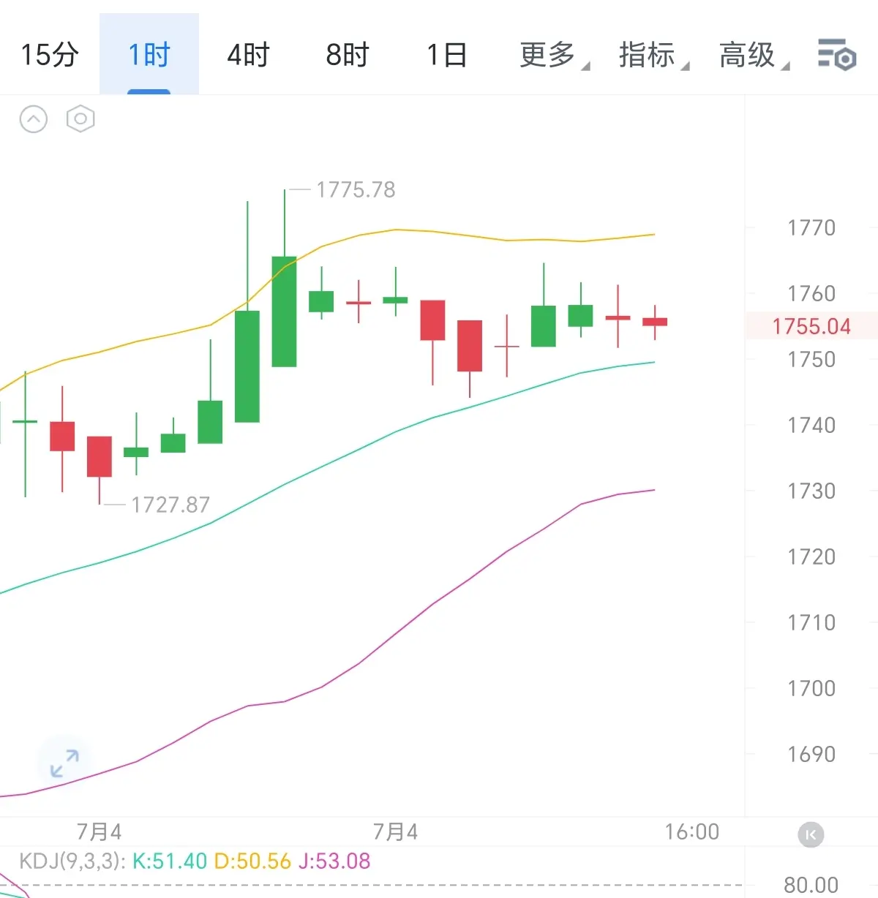Switch to the 15分 timeframe
This screenshot has height=898, width=878.
click(50, 55)
